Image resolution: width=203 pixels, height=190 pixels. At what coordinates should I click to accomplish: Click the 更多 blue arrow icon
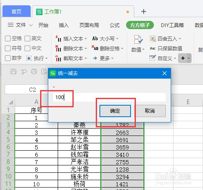pos(95,58)
